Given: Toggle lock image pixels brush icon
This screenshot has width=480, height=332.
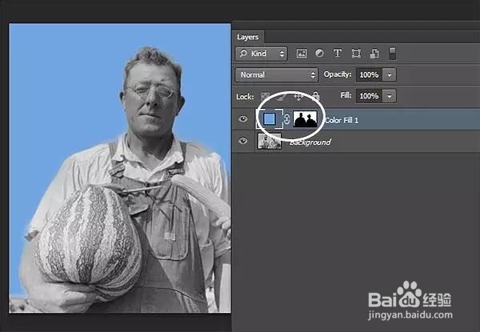Looking at the screenshot, I should pos(281,96).
